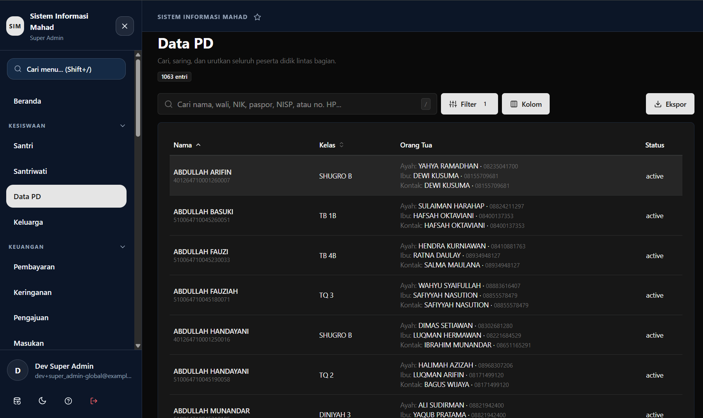This screenshot has height=418, width=703.
Task: Click the red logout icon
Action: [94, 401]
